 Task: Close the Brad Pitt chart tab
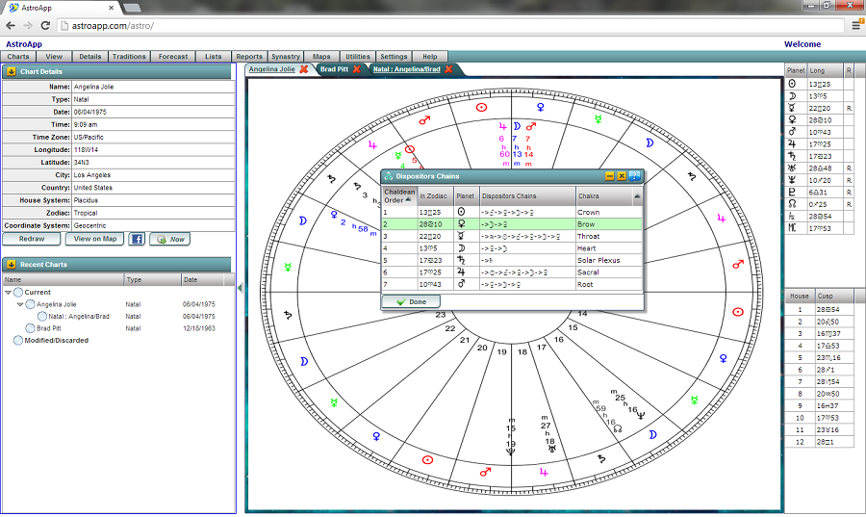pyautogui.click(x=357, y=69)
